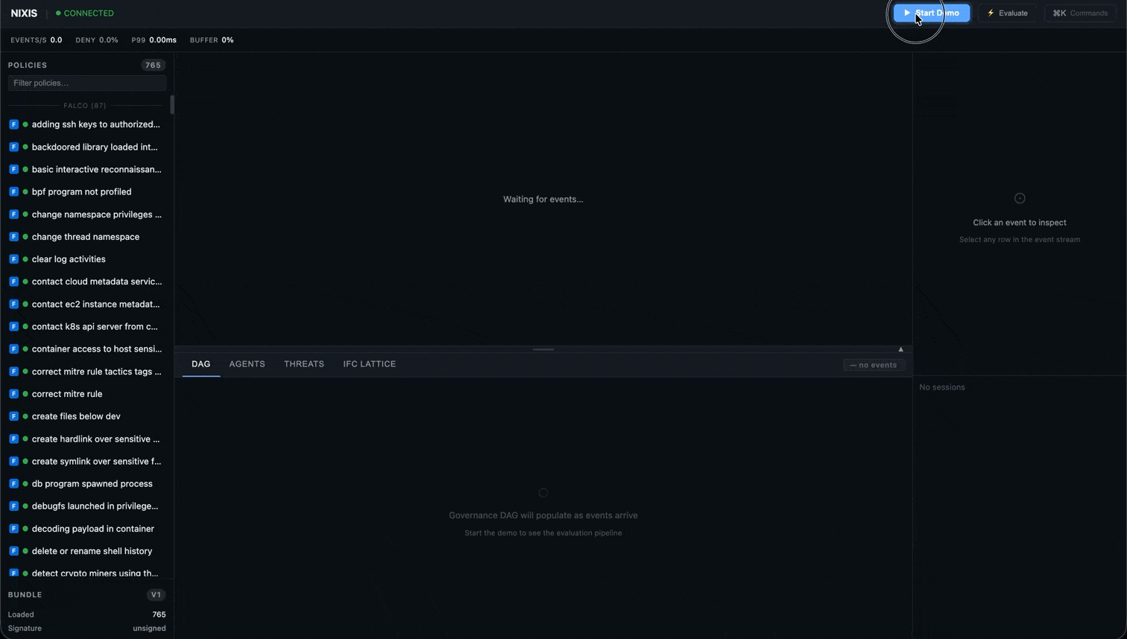
Task: Select policy 'clear log activities'
Action: [x=87, y=259]
